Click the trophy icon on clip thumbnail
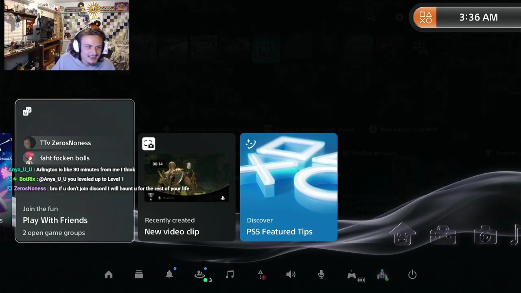This screenshot has height=293, width=521. (151, 197)
